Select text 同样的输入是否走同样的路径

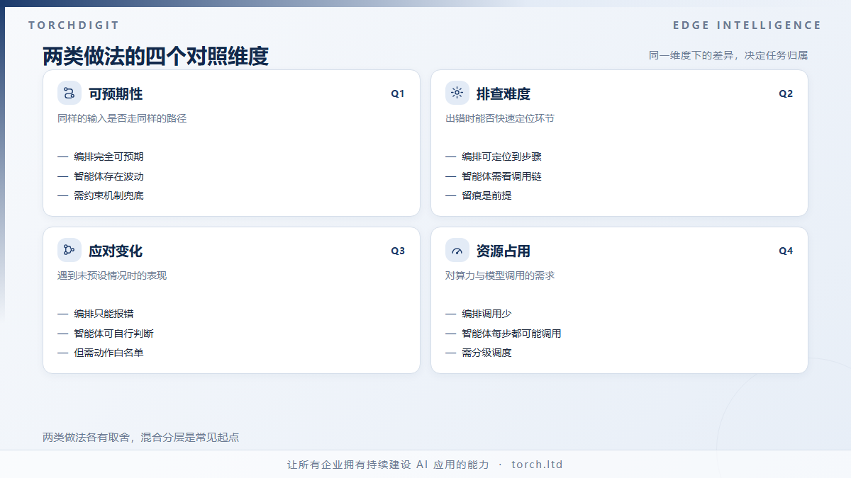coord(122,118)
